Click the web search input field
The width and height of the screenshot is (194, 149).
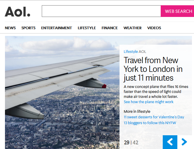101,11
